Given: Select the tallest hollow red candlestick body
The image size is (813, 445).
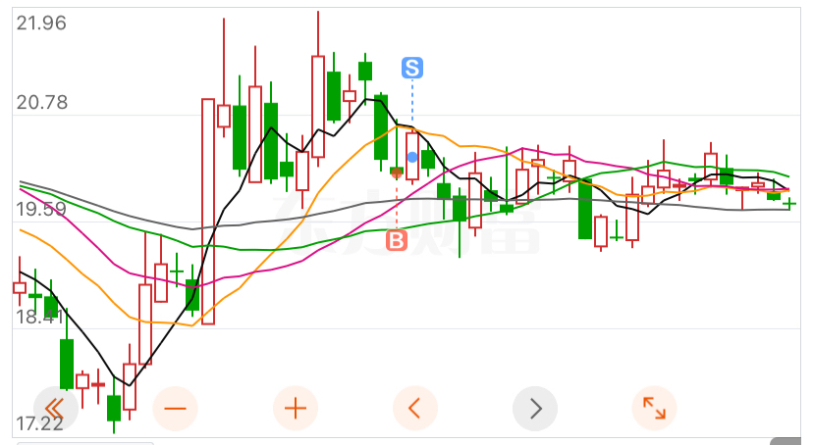Looking at the screenshot, I should point(208,212).
